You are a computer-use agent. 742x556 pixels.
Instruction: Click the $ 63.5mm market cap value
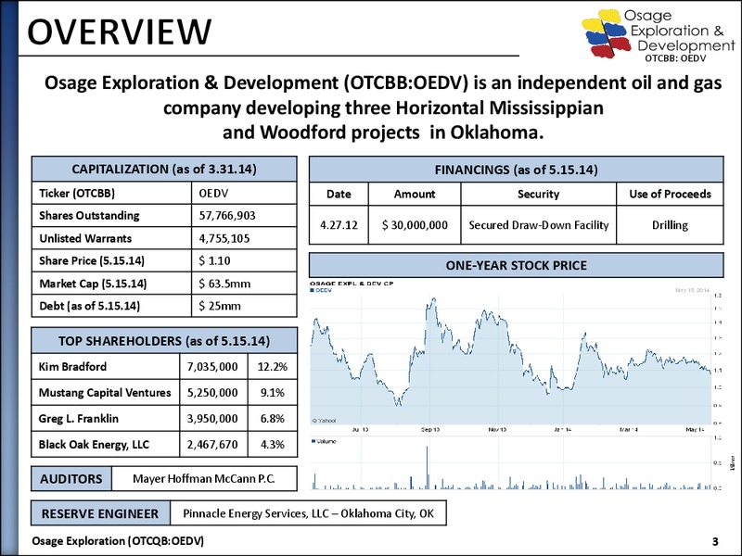(x=224, y=284)
